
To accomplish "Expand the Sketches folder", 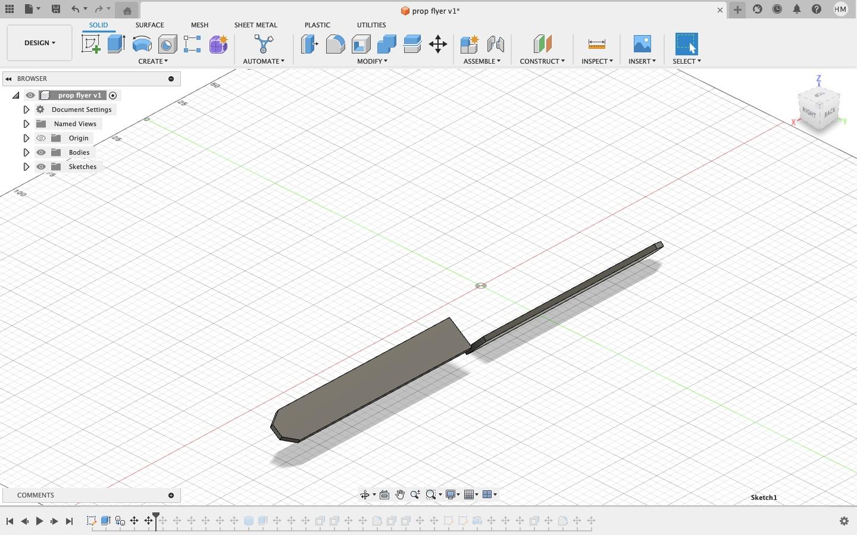I will pyautogui.click(x=26, y=167).
